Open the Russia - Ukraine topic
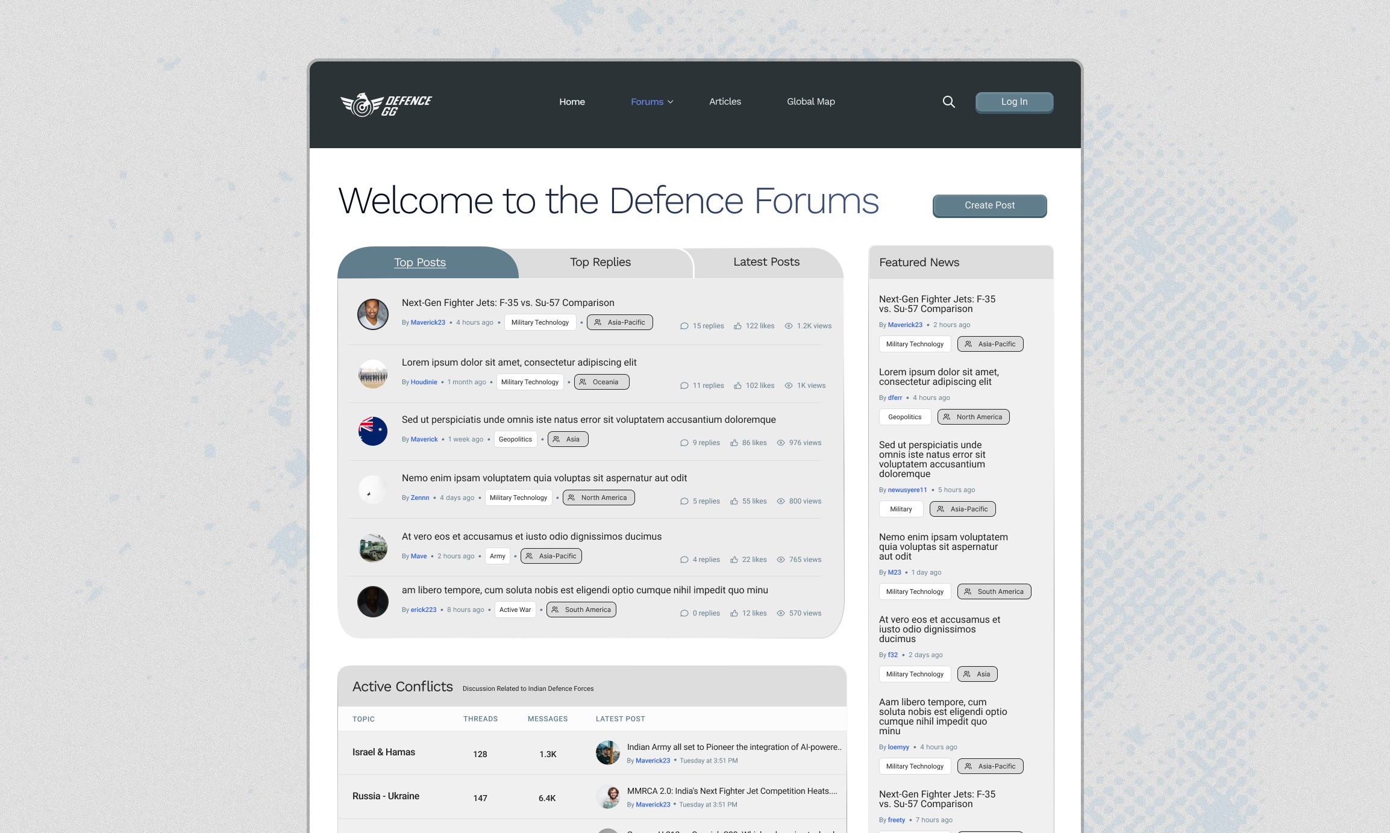 (386, 796)
